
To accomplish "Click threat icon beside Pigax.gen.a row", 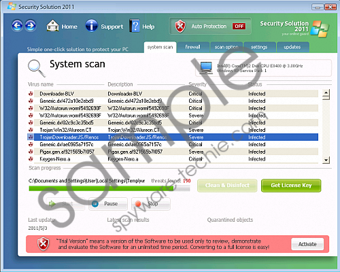I will pyautogui.click(x=31, y=152).
